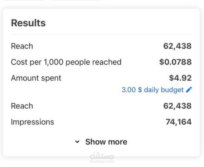Select the 62,438 value directly above 74,164

coord(177,106)
